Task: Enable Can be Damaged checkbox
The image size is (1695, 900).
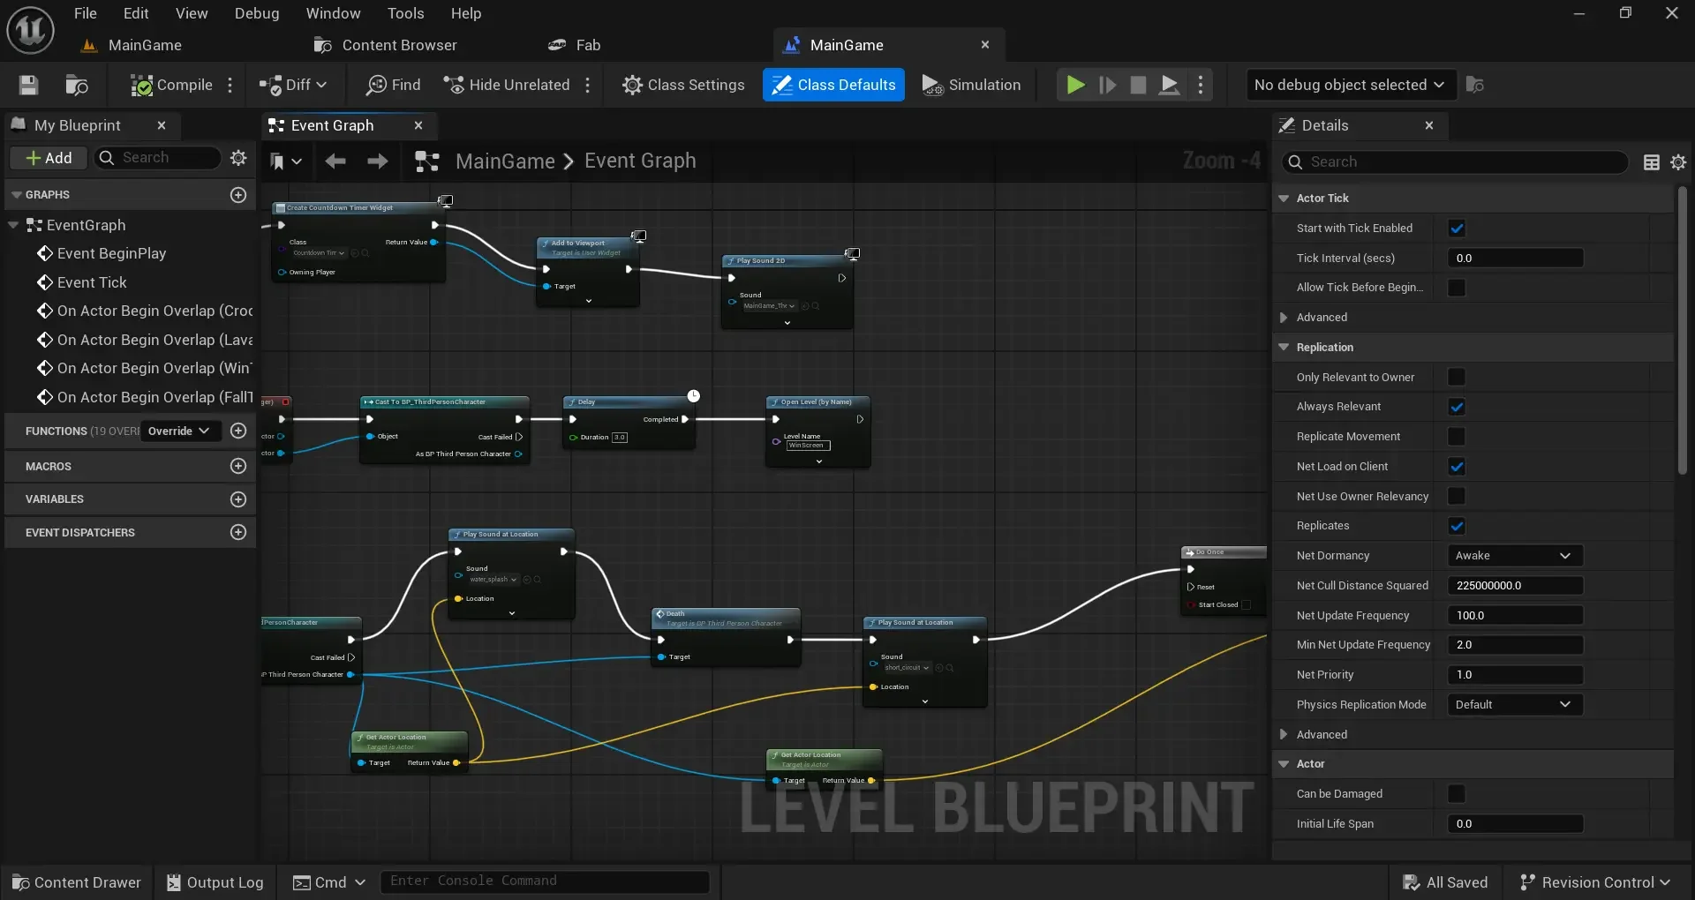Action: point(1457,794)
